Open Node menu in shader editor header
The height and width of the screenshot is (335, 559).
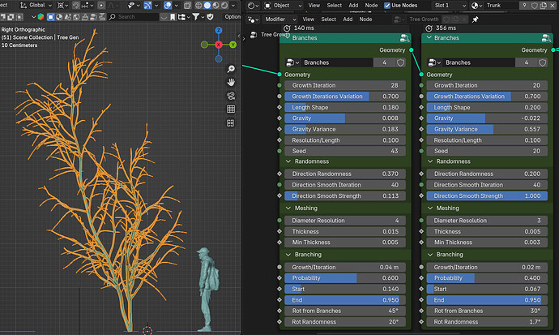click(x=371, y=6)
